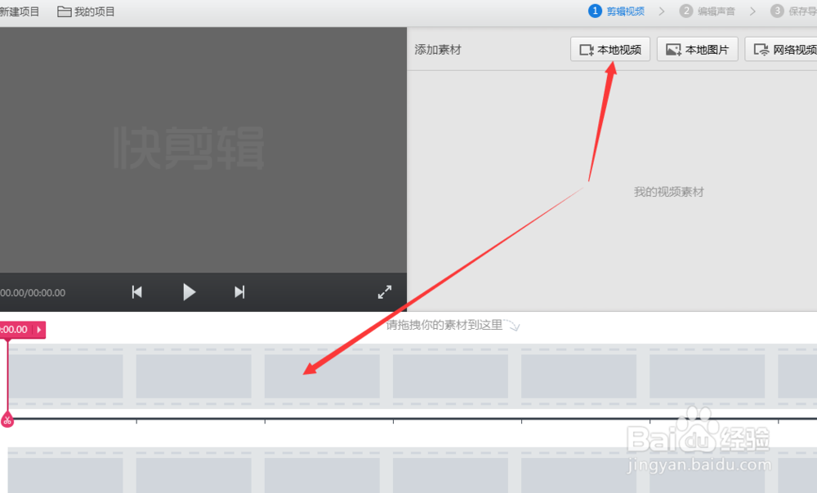Image resolution: width=817 pixels, height=493 pixels.
Task: Click the 添加素材 label
Action: [438, 50]
